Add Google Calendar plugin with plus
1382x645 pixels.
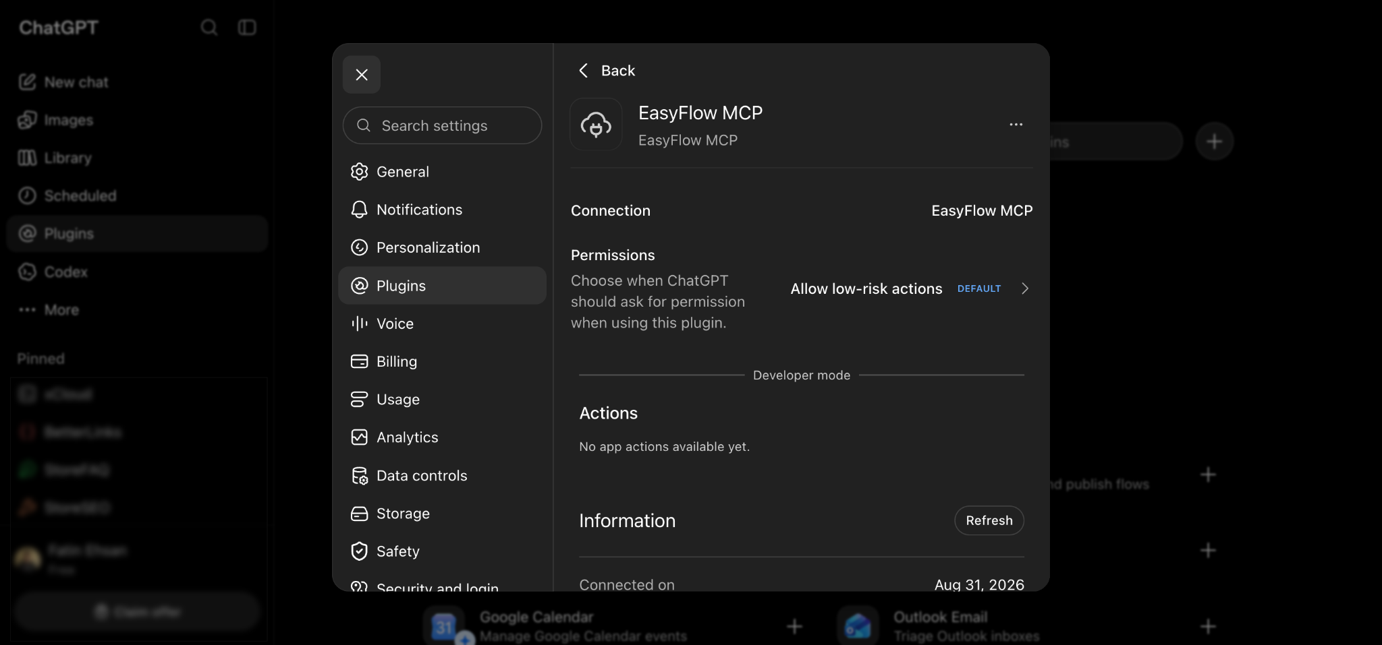794,627
